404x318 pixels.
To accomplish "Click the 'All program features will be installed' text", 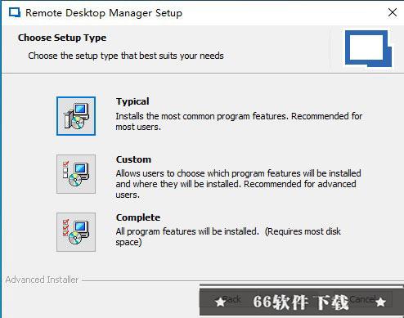I will pos(228,236).
